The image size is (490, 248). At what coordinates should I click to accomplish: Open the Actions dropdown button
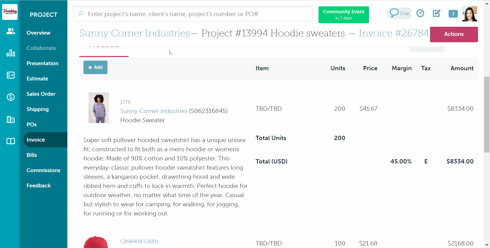[x=454, y=34]
